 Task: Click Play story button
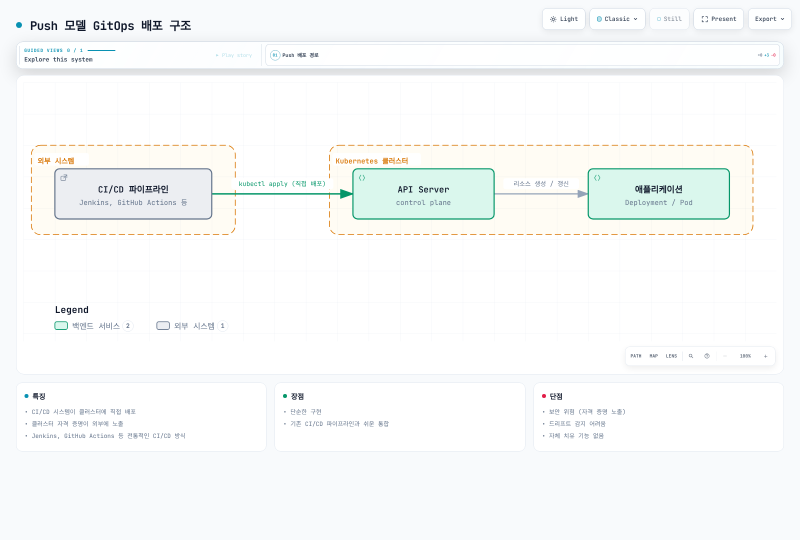pyautogui.click(x=234, y=55)
